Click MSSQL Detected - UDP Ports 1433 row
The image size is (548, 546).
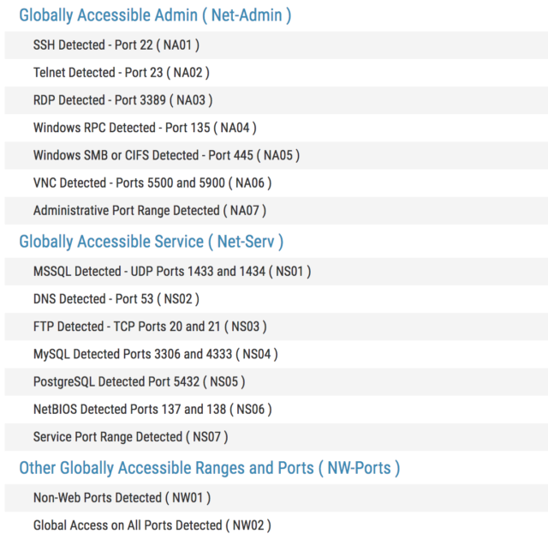172,271
